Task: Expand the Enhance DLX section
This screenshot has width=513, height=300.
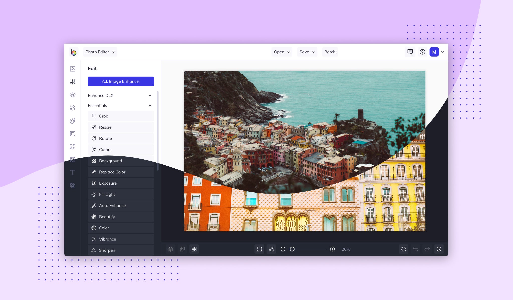Action: click(x=150, y=95)
